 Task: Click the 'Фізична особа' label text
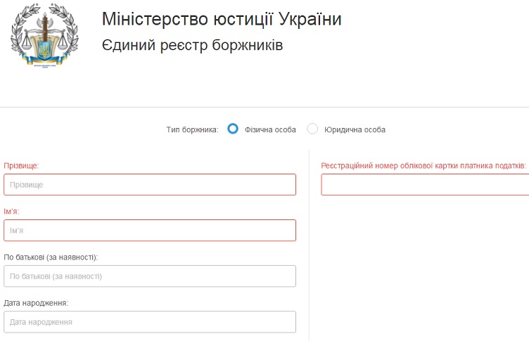click(270, 129)
